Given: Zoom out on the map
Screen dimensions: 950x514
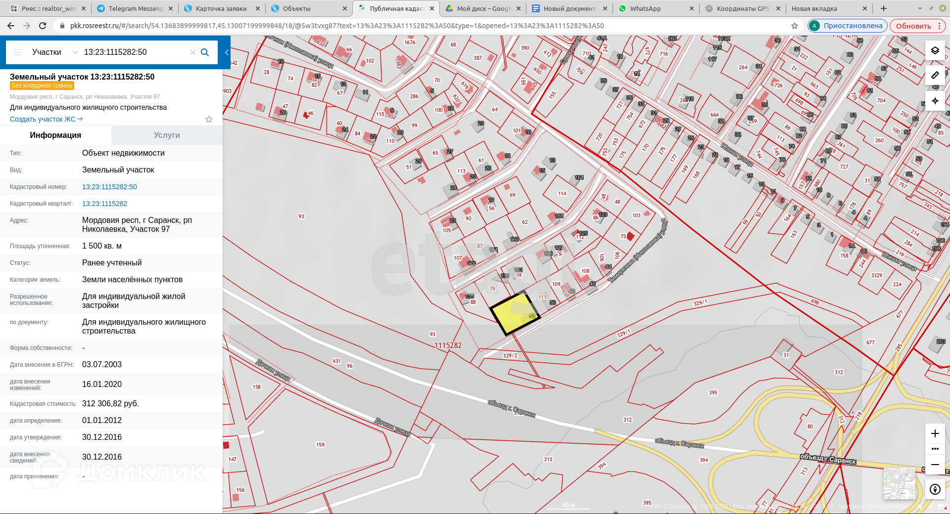Looking at the screenshot, I should click(x=935, y=465).
